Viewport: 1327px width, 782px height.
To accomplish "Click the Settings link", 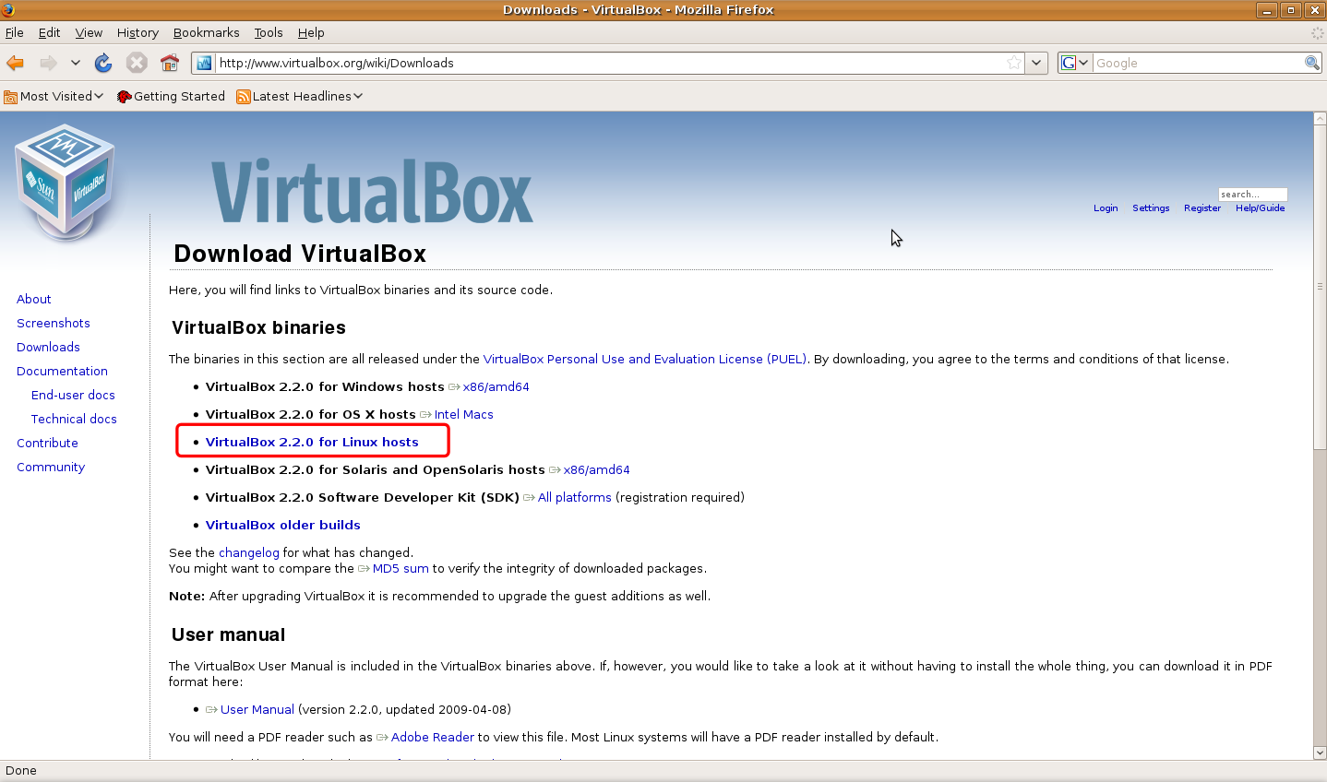I will pos(1151,208).
